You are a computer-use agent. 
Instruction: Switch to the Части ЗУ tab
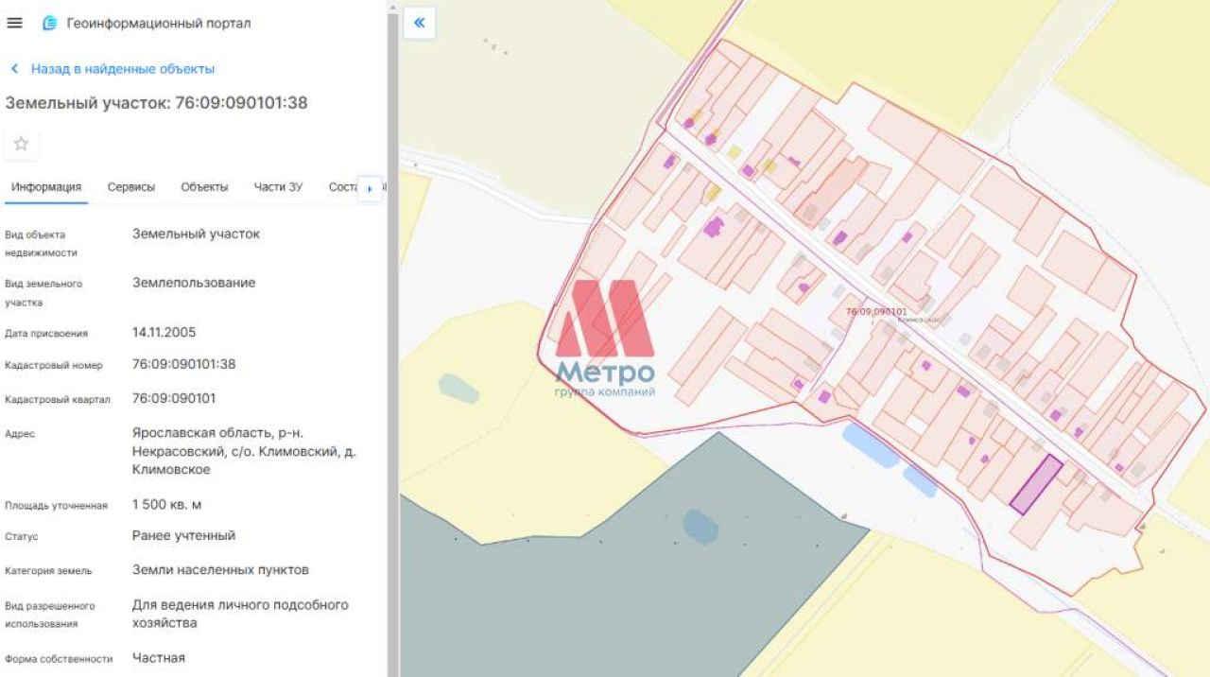[x=278, y=187]
